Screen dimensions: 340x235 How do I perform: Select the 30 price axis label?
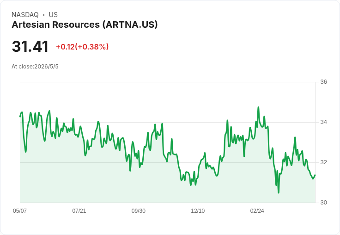coord(323,203)
